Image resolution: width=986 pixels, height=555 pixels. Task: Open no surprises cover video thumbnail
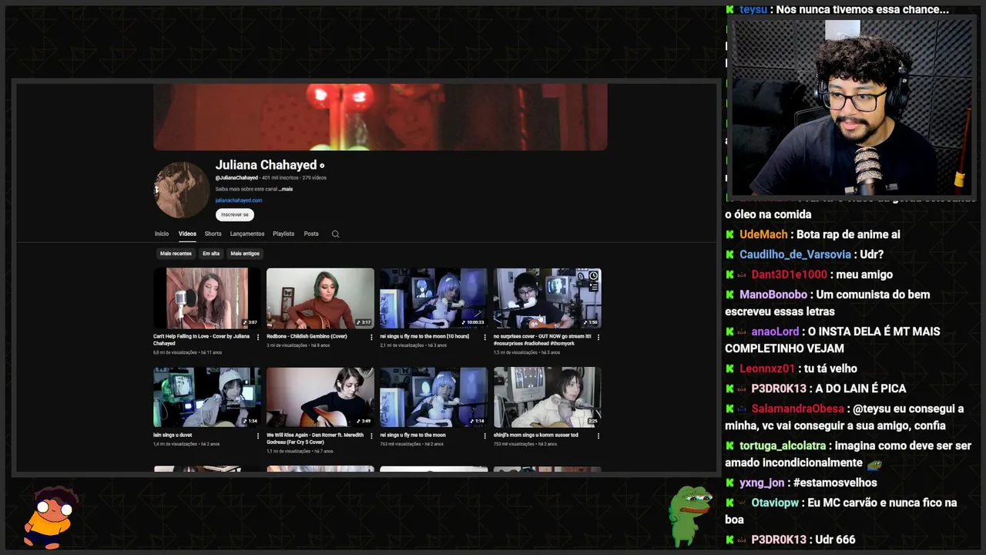tap(547, 298)
